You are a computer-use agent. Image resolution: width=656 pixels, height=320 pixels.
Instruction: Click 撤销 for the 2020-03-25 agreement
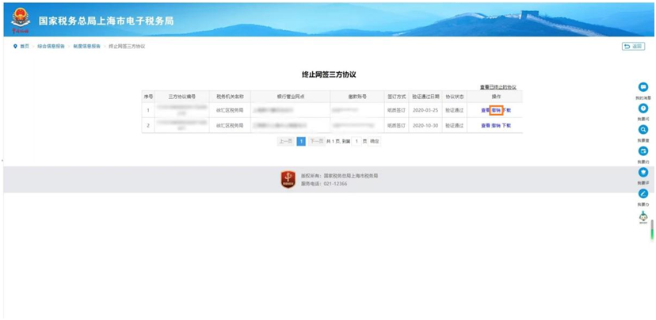[496, 110]
